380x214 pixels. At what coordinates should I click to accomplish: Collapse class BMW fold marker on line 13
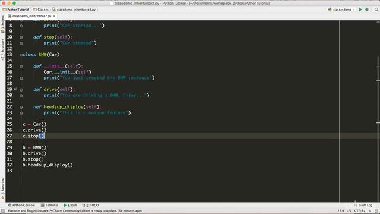tap(21, 55)
